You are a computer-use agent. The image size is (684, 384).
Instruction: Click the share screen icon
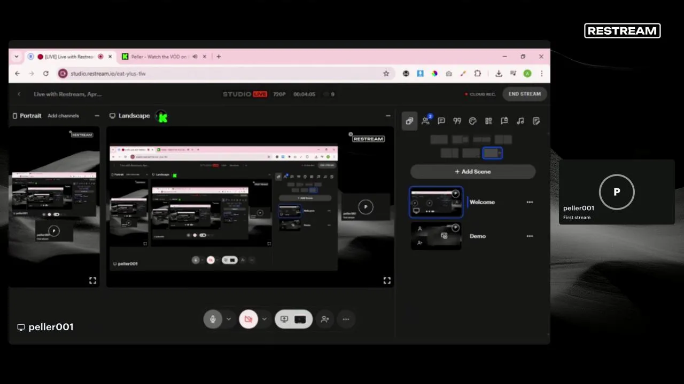point(284,319)
